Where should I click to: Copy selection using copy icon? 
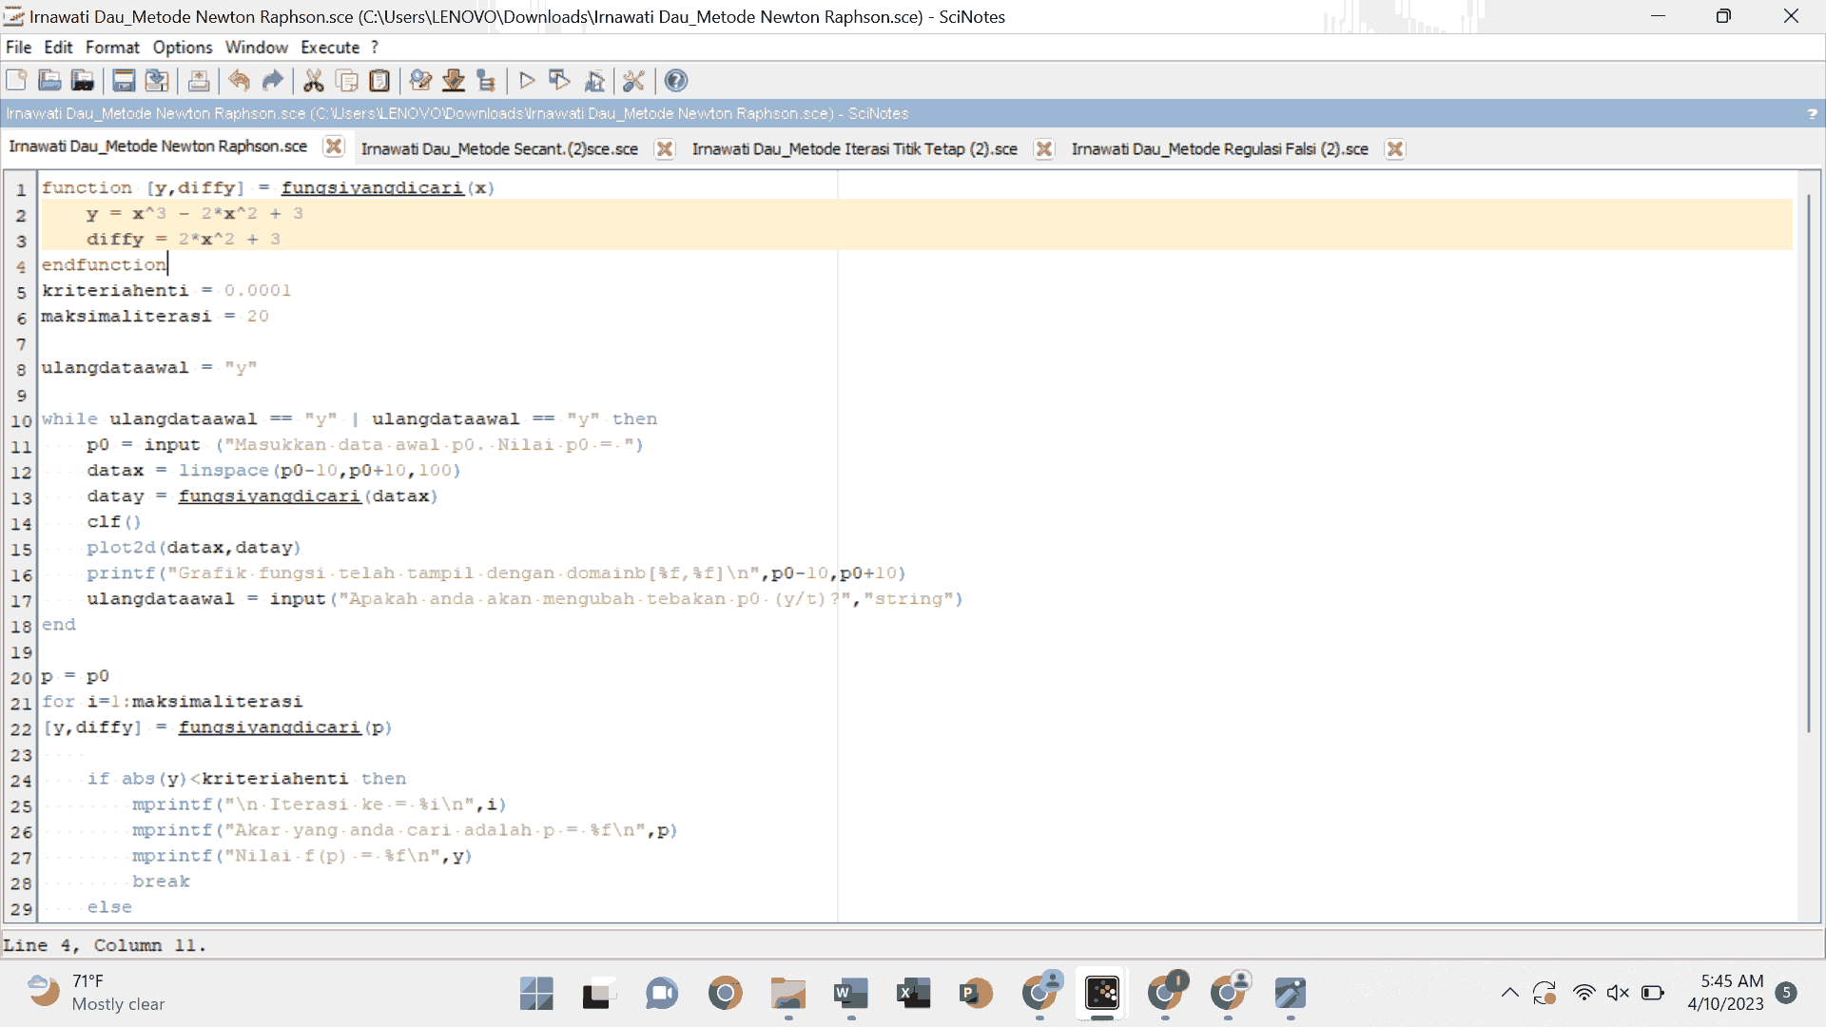tap(347, 81)
